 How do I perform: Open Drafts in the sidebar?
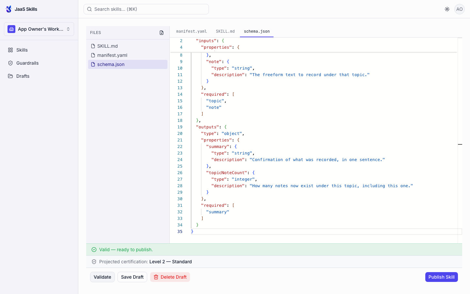pyautogui.click(x=39, y=76)
